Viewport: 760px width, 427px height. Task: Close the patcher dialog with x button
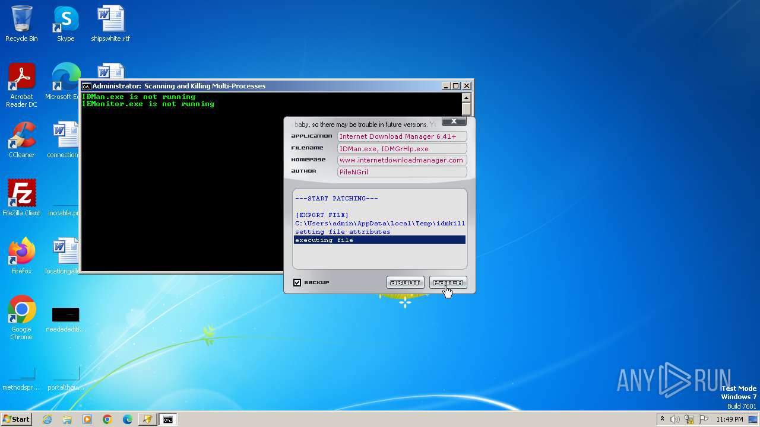[x=454, y=121]
